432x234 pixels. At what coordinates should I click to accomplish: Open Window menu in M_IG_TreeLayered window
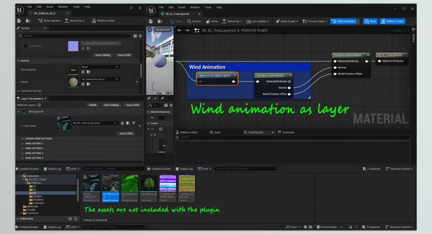point(195,8)
